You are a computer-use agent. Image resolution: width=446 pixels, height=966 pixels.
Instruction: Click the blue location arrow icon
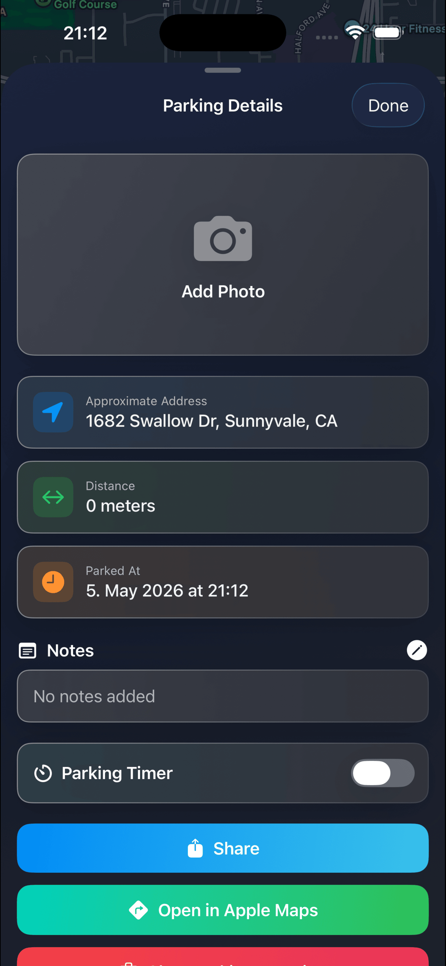[x=53, y=412]
